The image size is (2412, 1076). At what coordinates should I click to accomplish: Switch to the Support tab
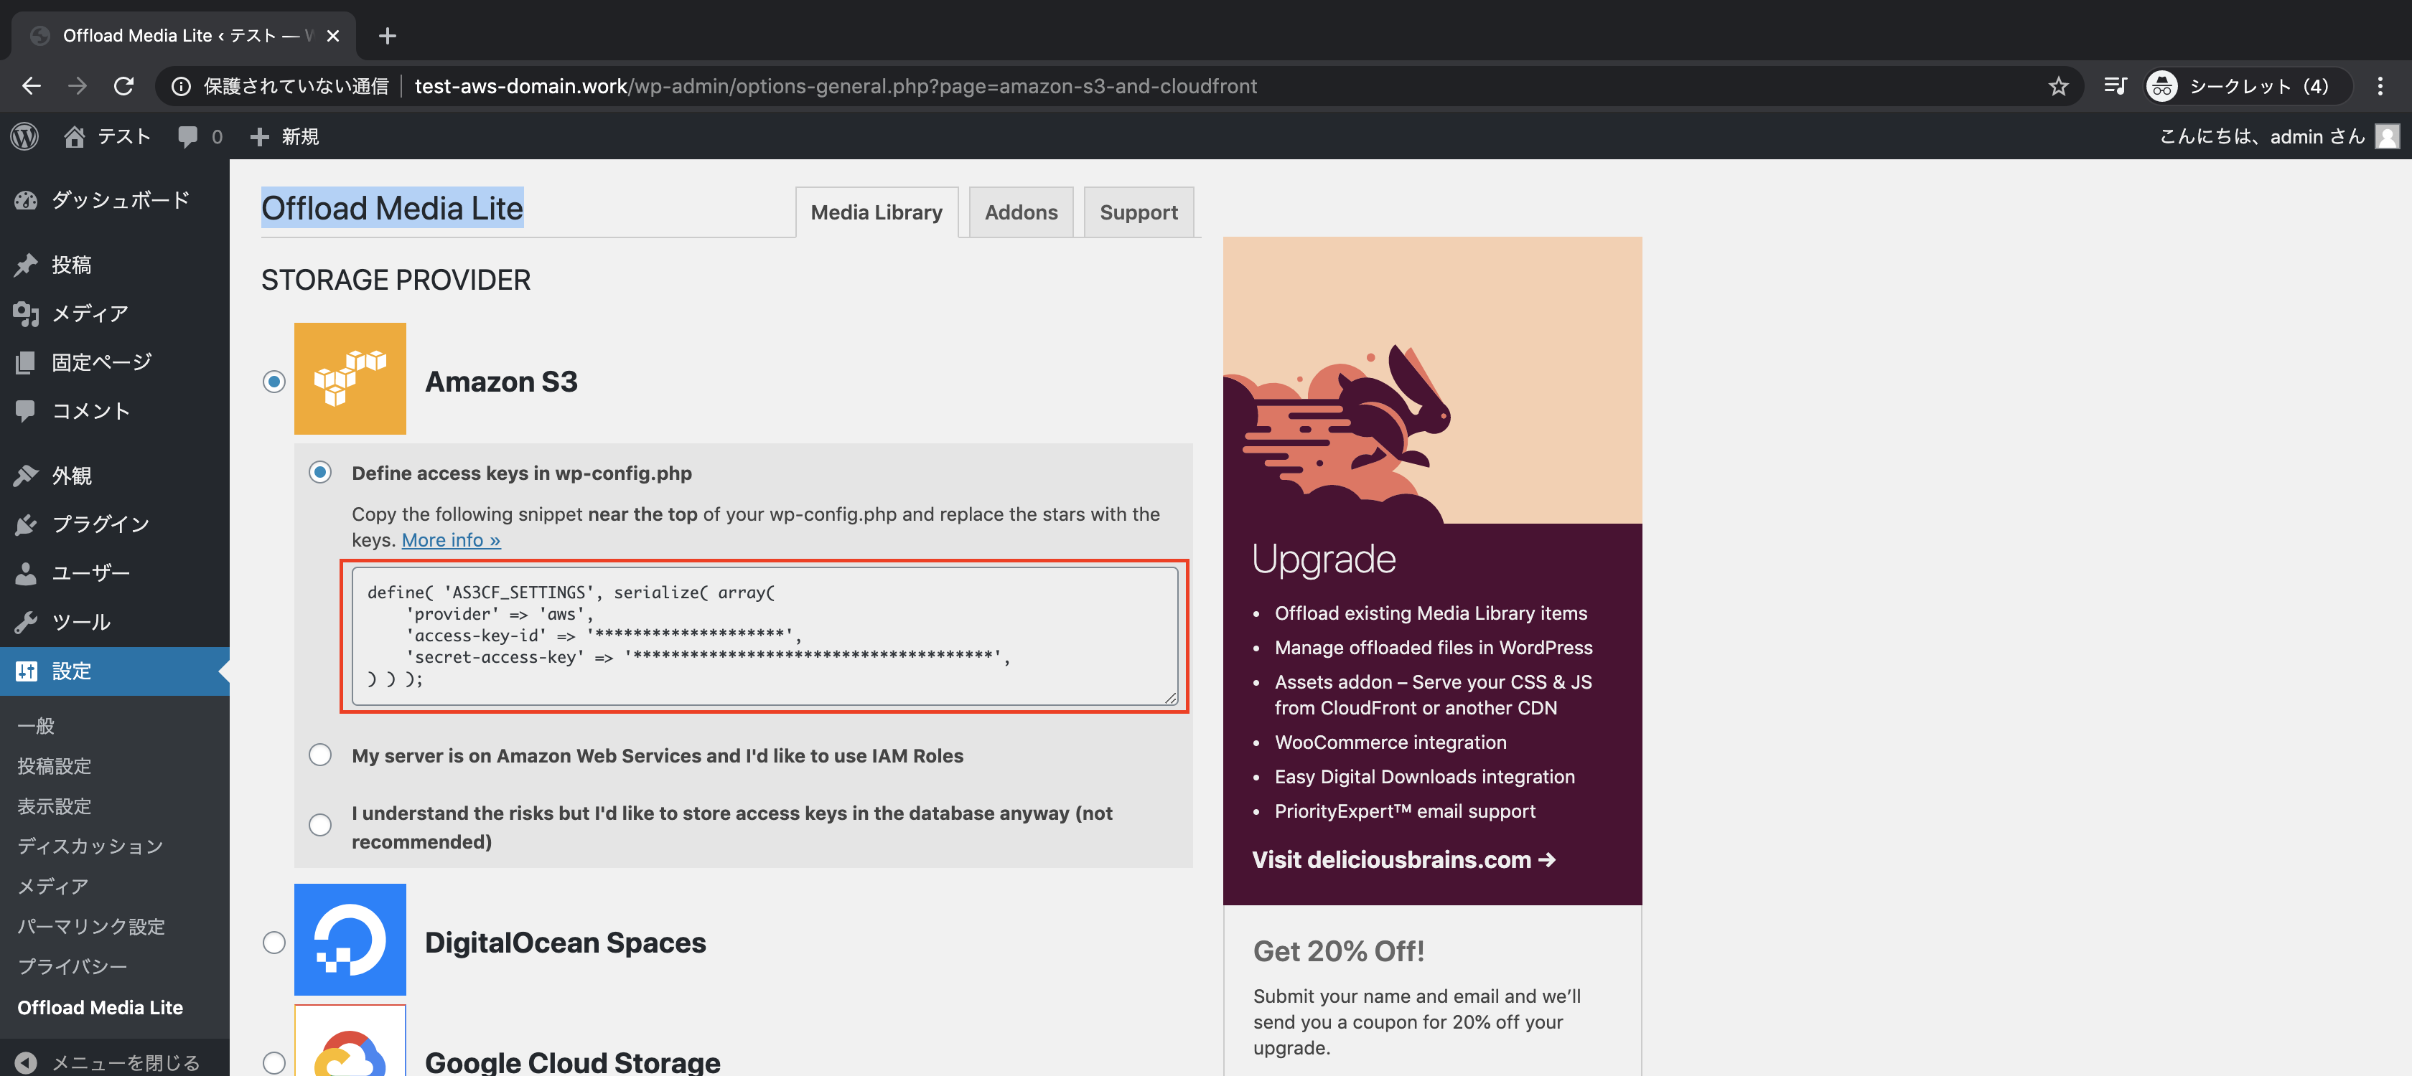pyautogui.click(x=1138, y=212)
